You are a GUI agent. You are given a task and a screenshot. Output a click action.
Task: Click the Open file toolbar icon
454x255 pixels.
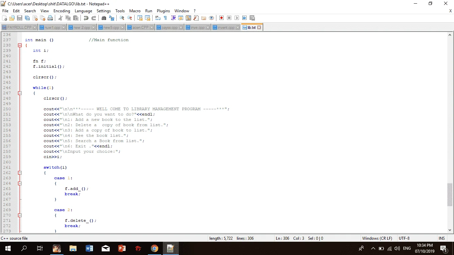12,18
